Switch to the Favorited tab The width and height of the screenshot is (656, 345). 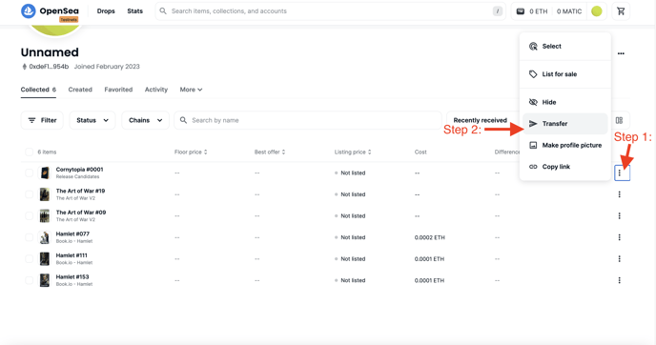click(x=118, y=90)
